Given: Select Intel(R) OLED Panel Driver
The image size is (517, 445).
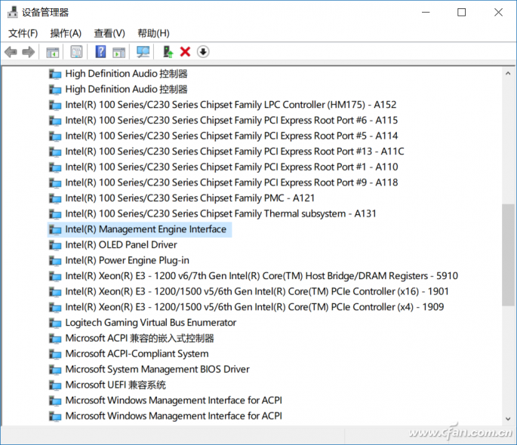Looking at the screenshot, I should point(121,244).
